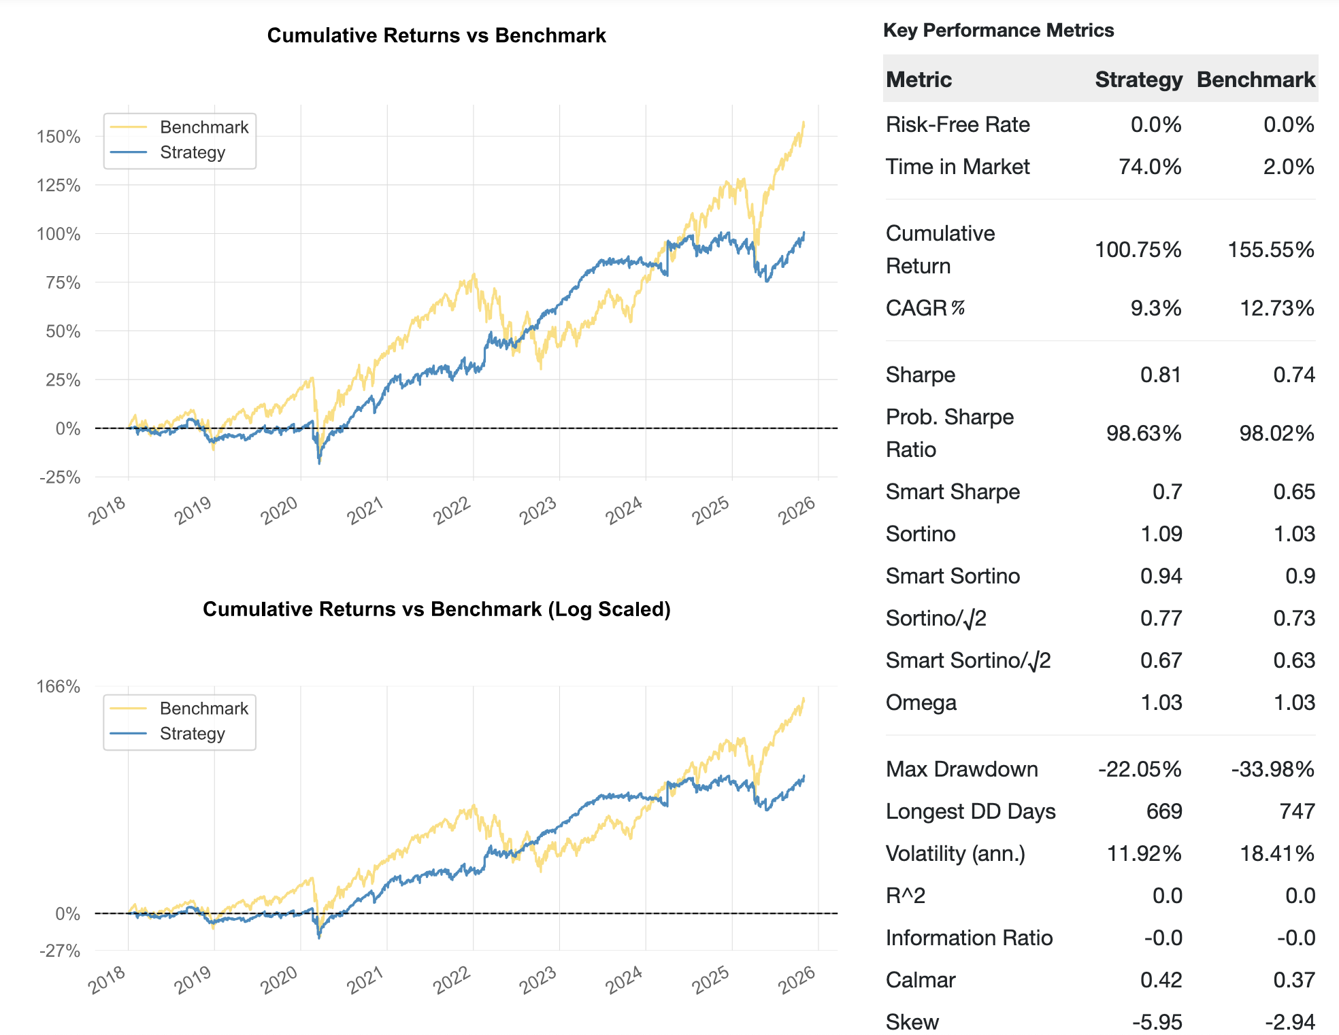The height and width of the screenshot is (1035, 1339).
Task: Select the Benchmark legend label in log-scaled chart
Action: pos(204,709)
